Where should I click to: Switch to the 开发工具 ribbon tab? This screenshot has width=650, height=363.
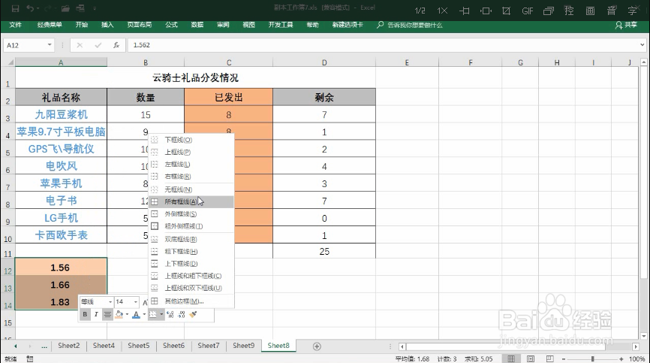coord(281,25)
